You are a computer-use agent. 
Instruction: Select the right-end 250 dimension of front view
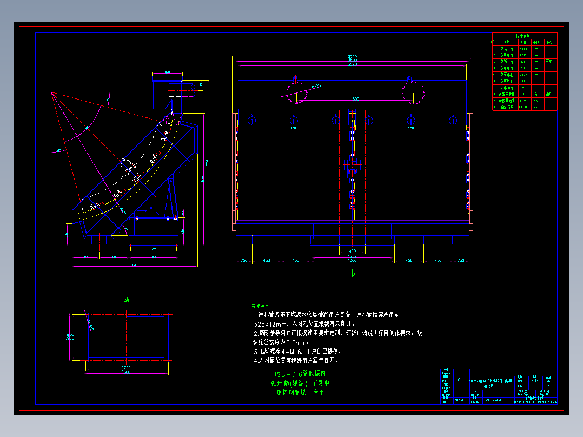pyautogui.click(x=461, y=260)
